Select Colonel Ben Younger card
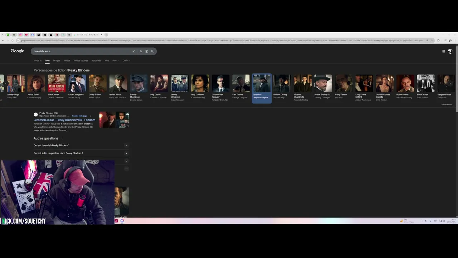458x258 pixels. 221,88
